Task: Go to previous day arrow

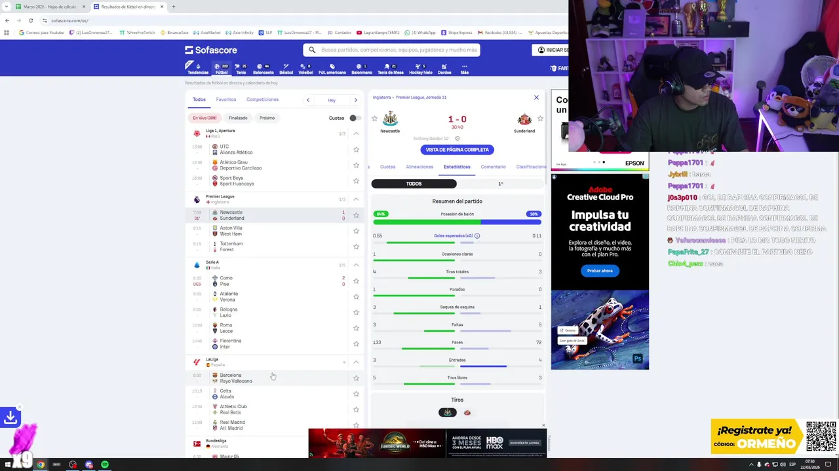Action: [x=308, y=100]
